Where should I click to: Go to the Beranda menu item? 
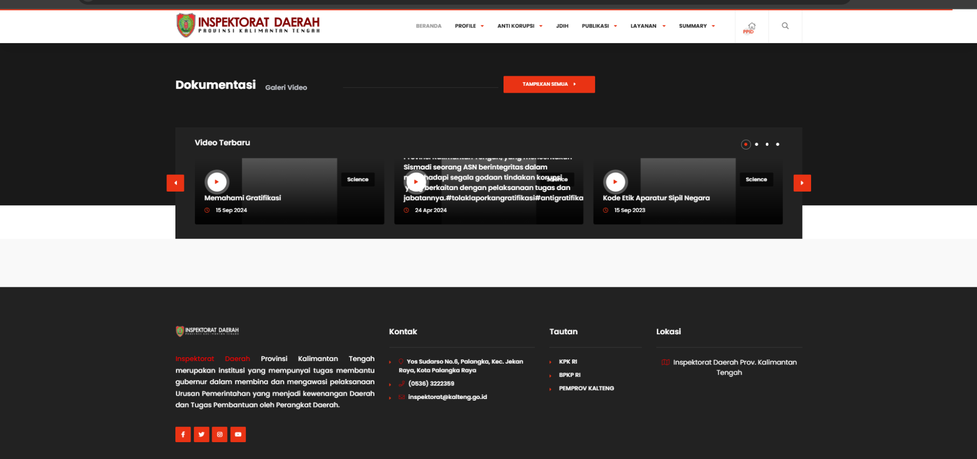click(428, 26)
